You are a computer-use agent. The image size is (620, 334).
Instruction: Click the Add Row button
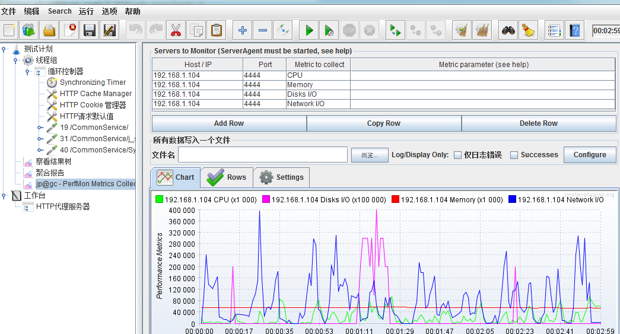click(x=229, y=123)
